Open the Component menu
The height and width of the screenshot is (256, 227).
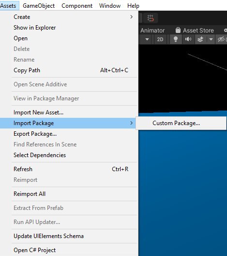coord(77,6)
